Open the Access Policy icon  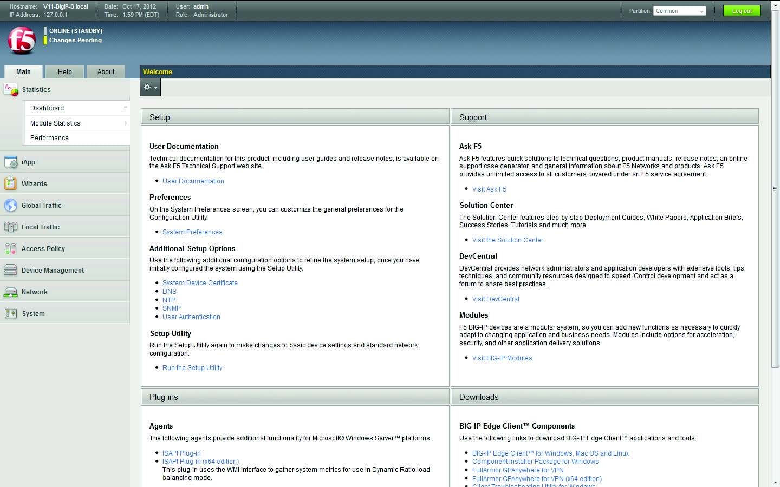coord(11,249)
